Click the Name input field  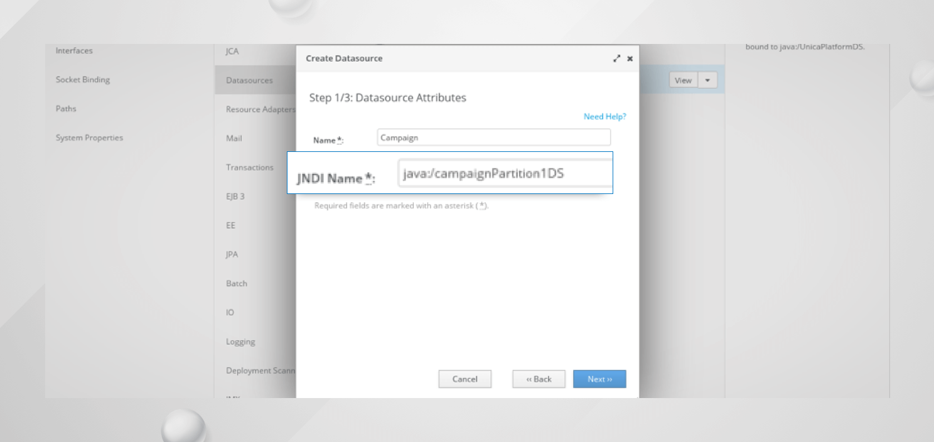493,137
